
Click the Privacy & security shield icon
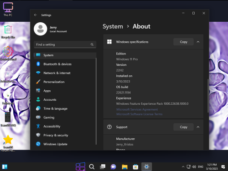[38, 135]
